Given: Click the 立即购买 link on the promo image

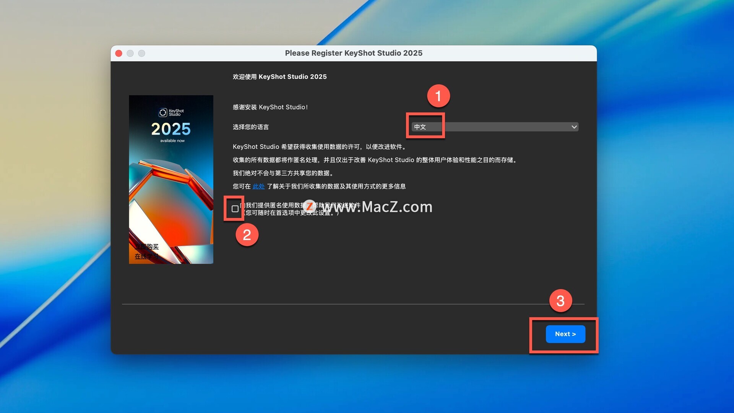Looking at the screenshot, I should [147, 247].
